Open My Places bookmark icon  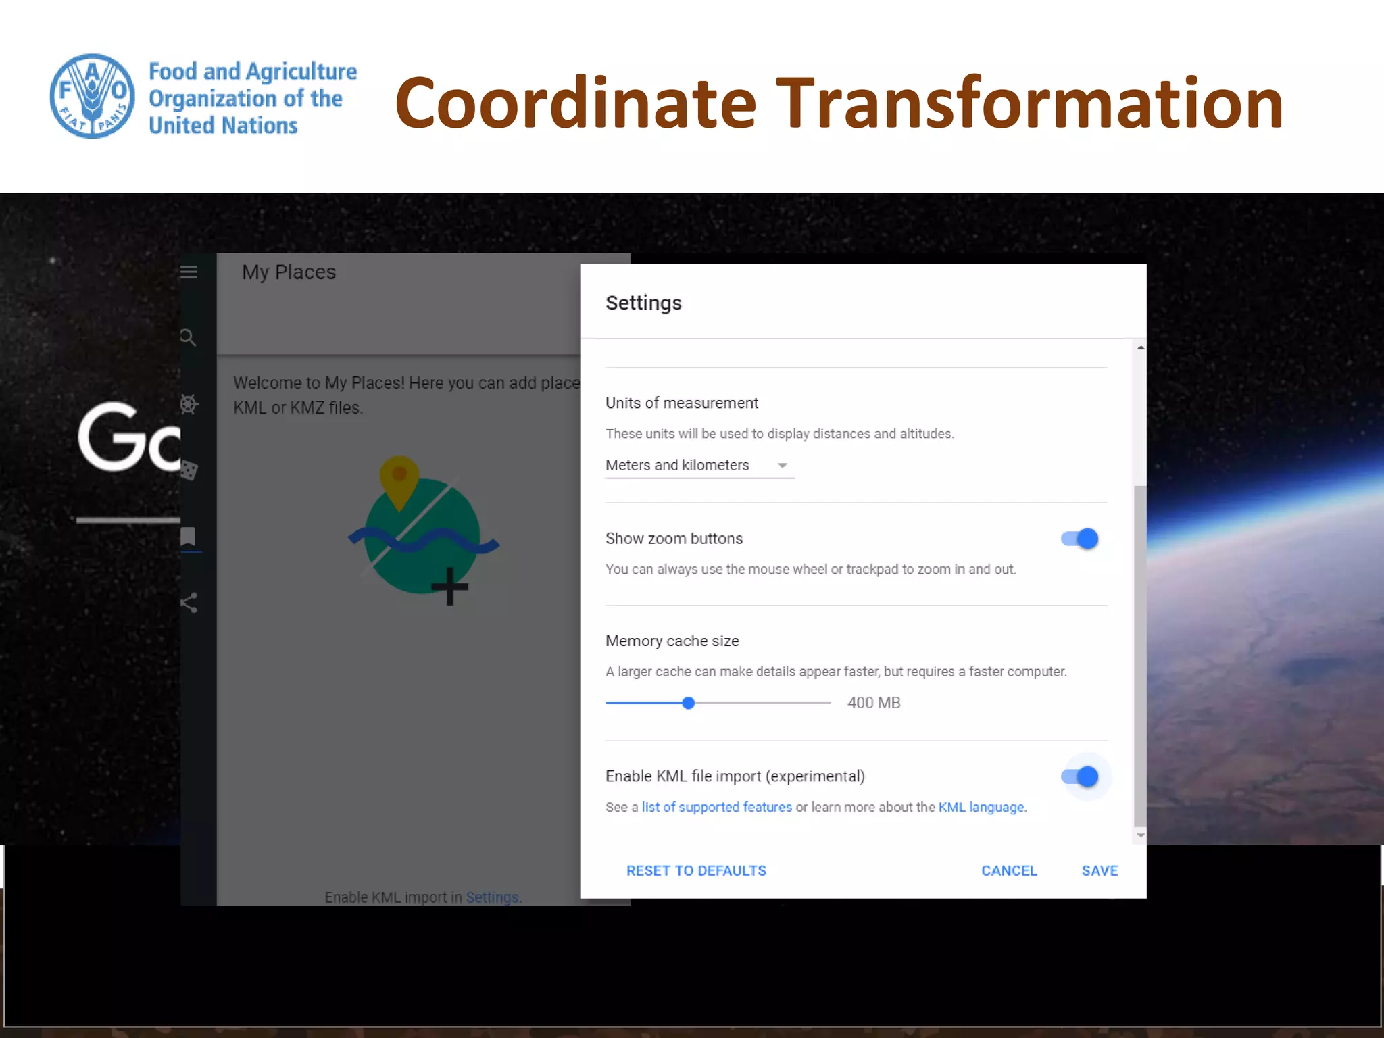pyautogui.click(x=189, y=537)
